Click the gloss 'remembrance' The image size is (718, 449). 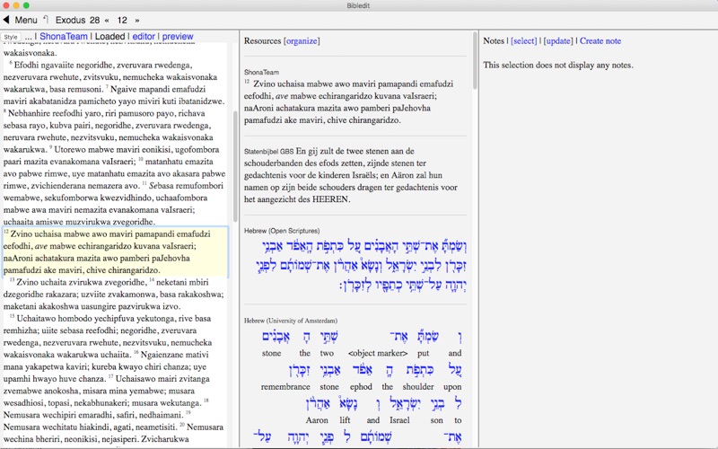pyautogui.click(x=285, y=386)
